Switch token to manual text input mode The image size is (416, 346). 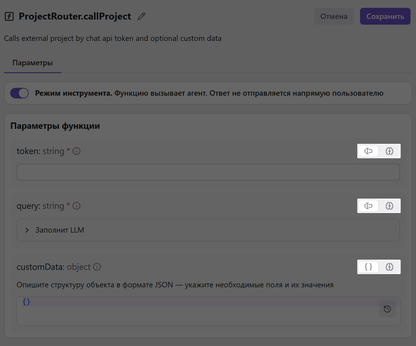point(368,151)
